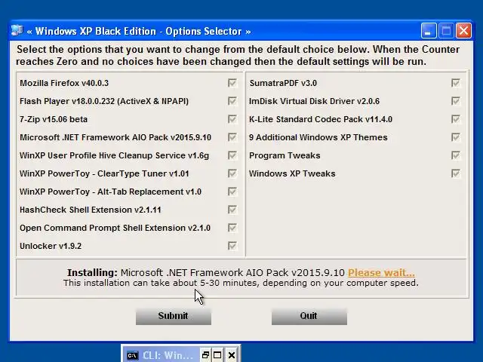The image size is (483, 362).
Task: Click HashCheck Shell Extension v2.1.11 label
Action: (x=91, y=210)
